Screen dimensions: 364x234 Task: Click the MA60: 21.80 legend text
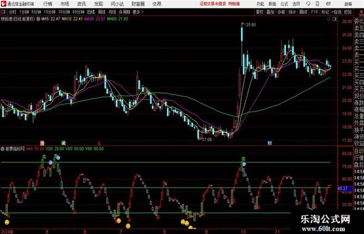point(117,19)
